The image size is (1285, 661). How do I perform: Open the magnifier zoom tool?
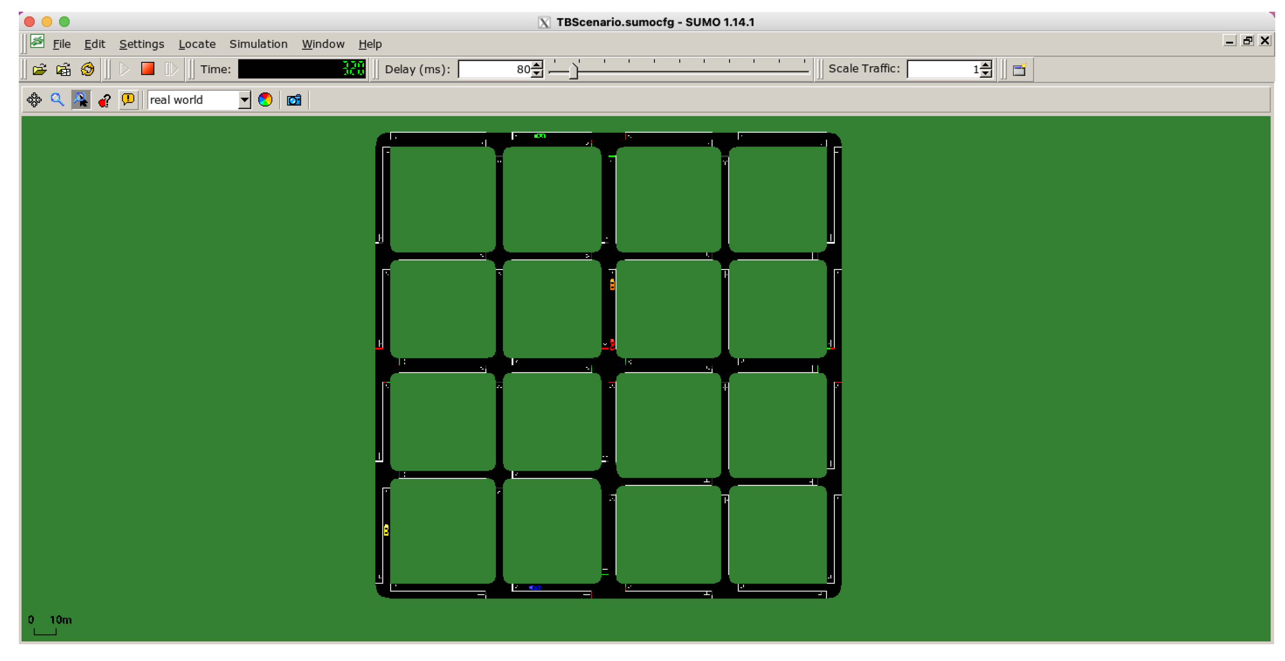pos(58,100)
